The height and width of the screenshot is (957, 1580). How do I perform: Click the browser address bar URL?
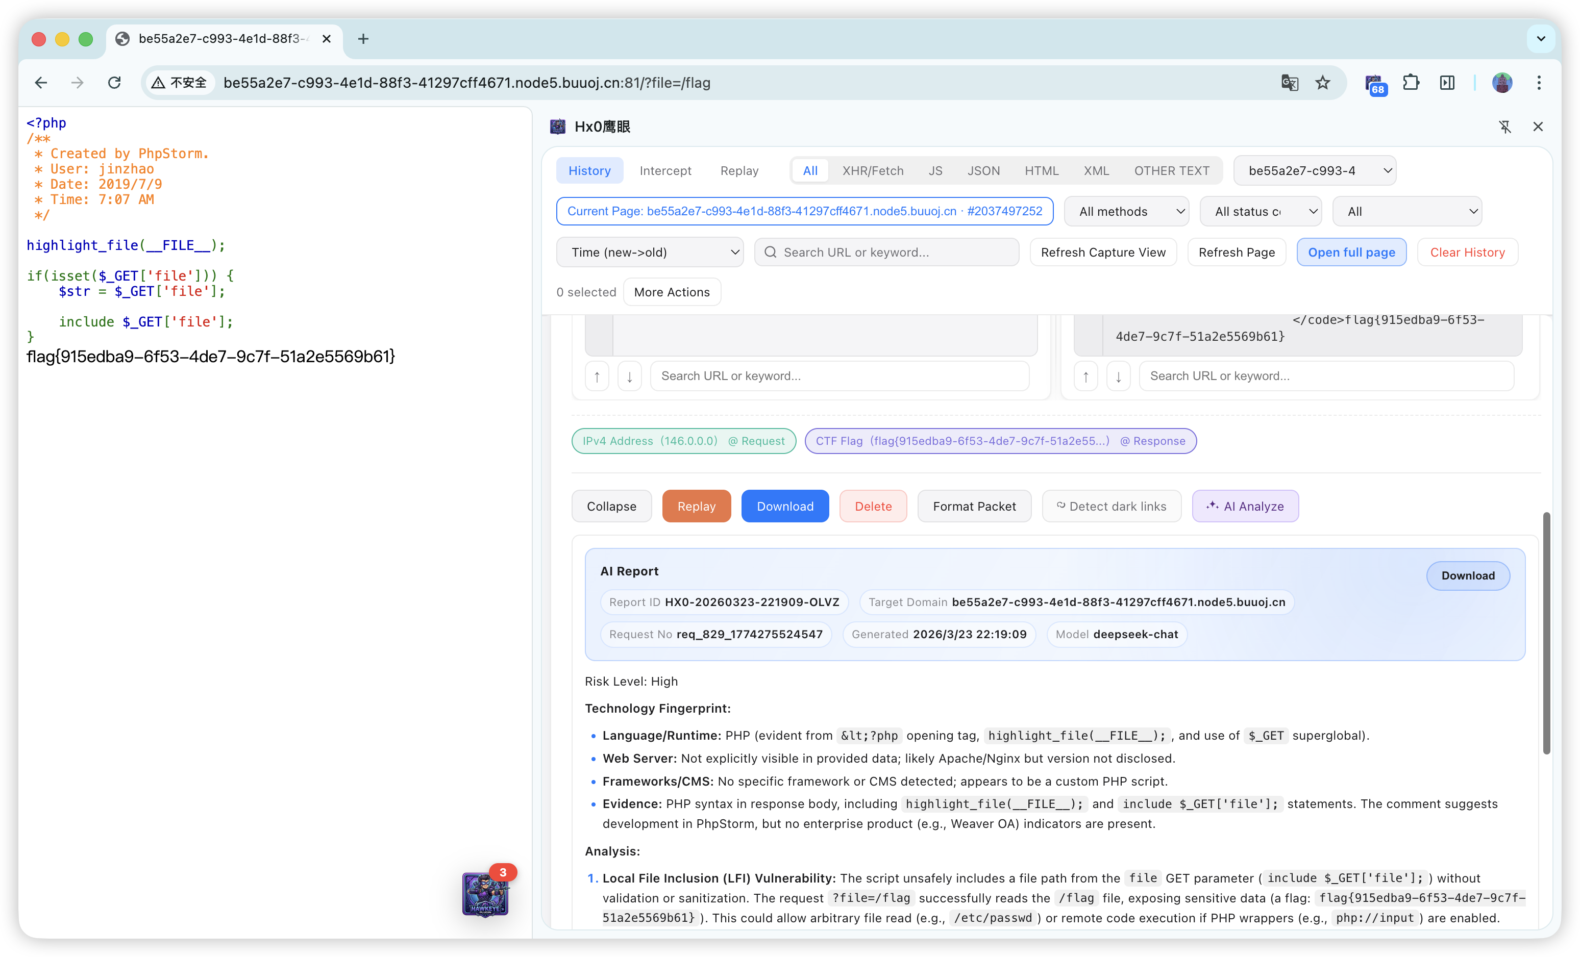point(467,83)
